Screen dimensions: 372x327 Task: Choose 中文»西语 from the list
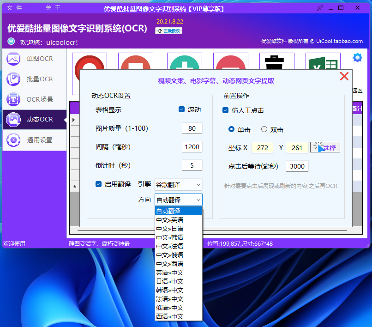[x=179, y=264]
